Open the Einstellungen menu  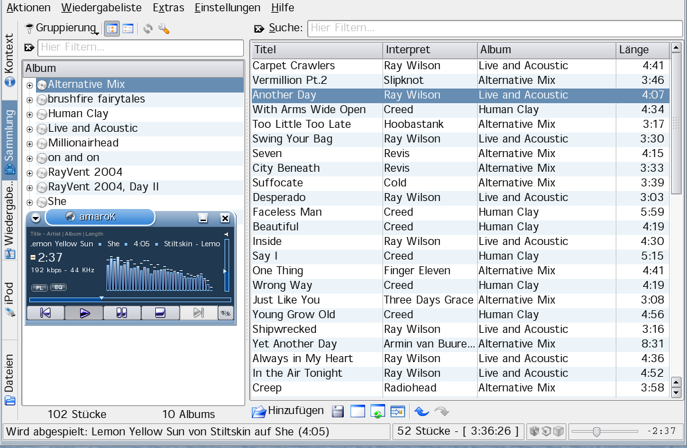click(x=227, y=7)
